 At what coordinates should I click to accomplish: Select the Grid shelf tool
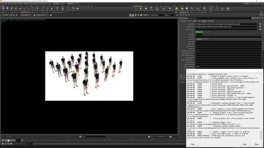[x=20, y=9]
